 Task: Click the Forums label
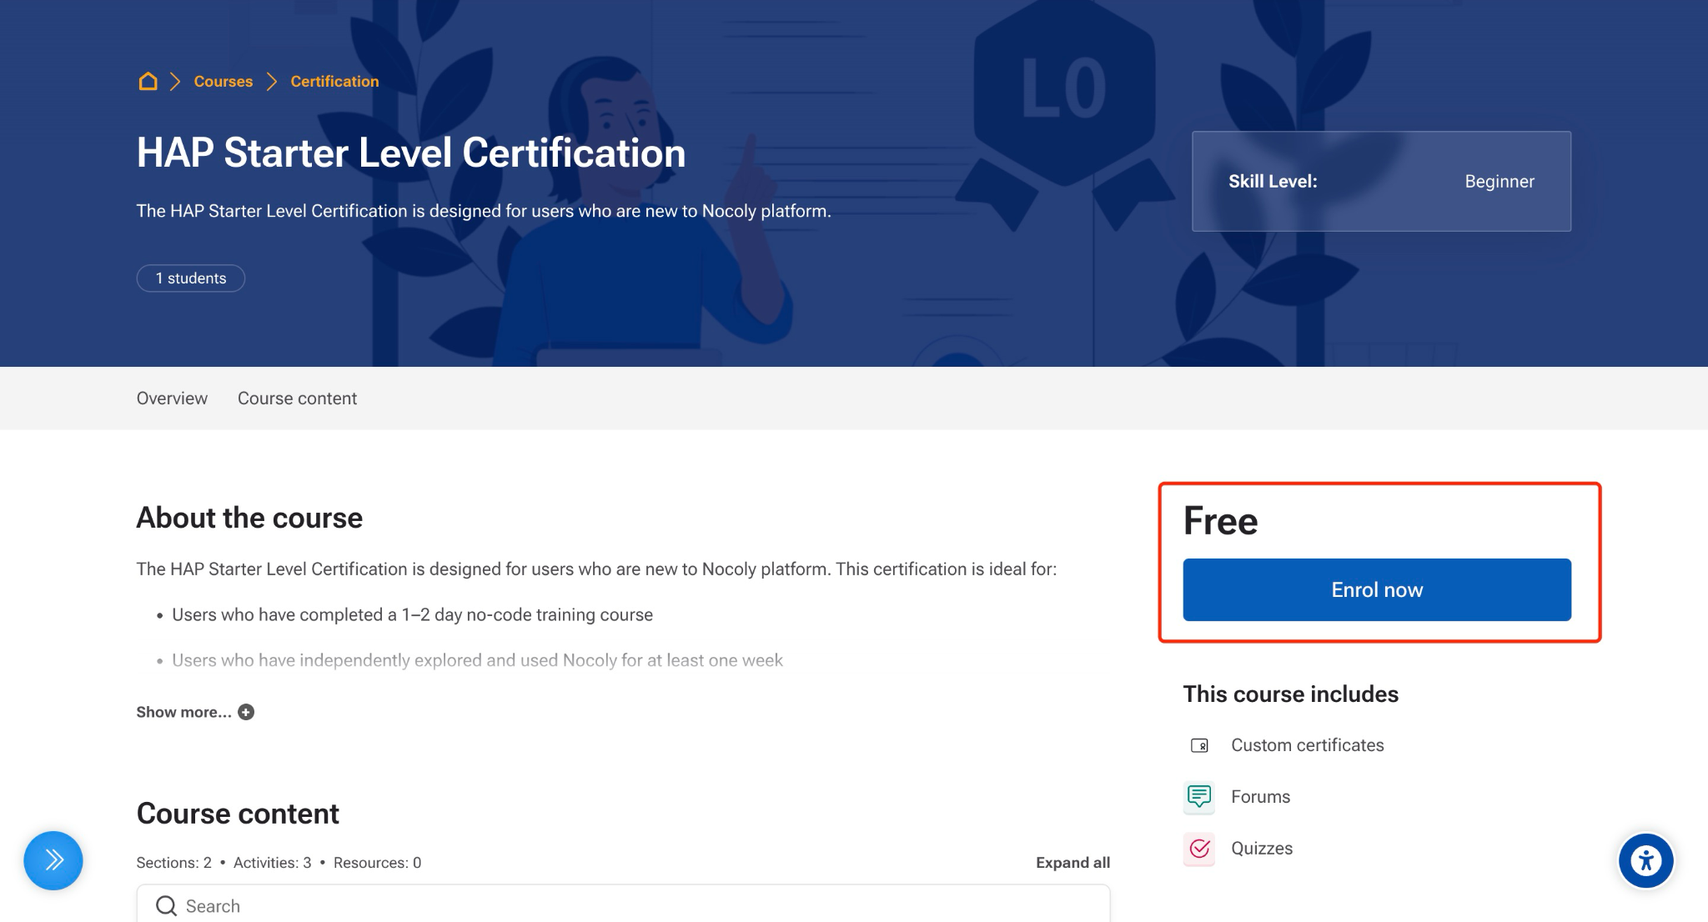[1260, 797]
